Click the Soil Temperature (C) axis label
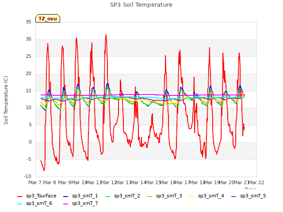The height and width of the screenshot is (212, 283). point(6,100)
